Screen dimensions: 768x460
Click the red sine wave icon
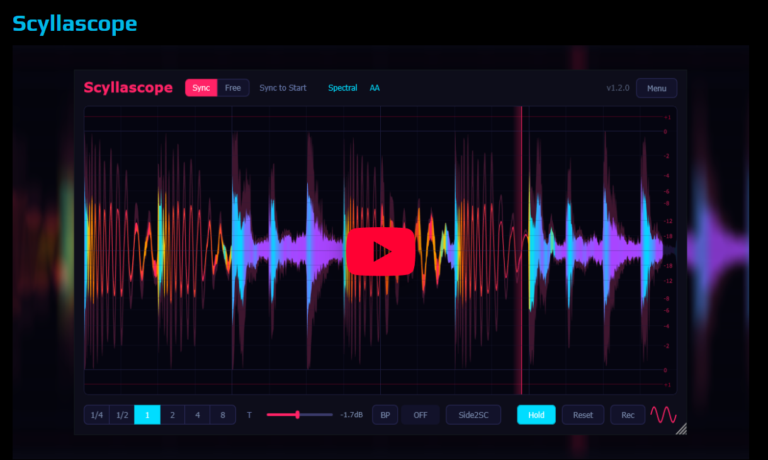(664, 415)
